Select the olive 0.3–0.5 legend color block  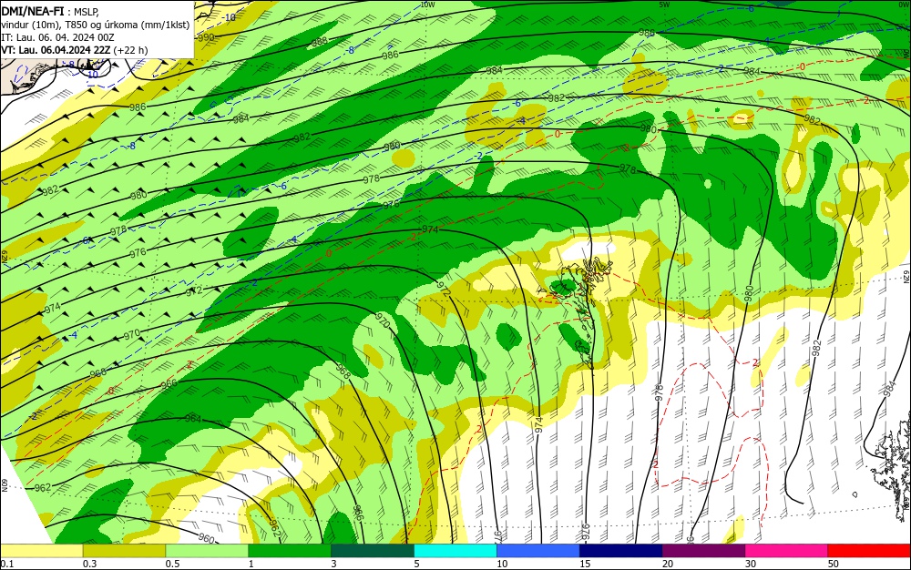[124, 551]
